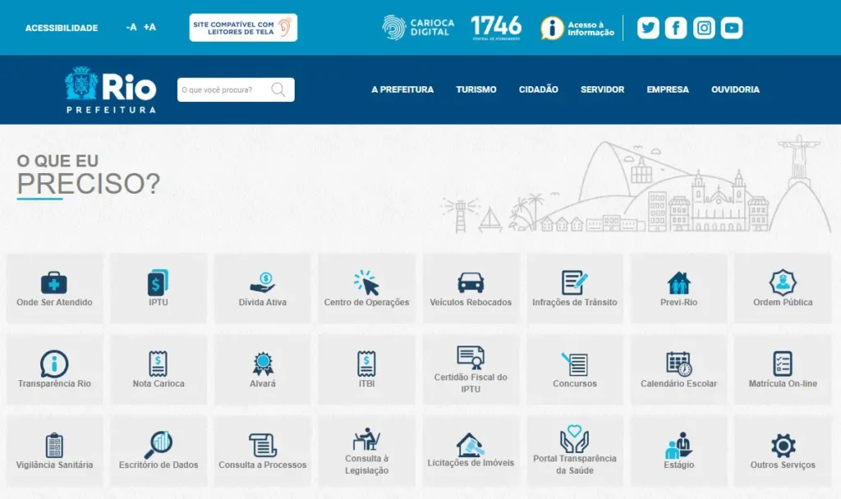Expand the Empresa navigation menu

(x=668, y=89)
